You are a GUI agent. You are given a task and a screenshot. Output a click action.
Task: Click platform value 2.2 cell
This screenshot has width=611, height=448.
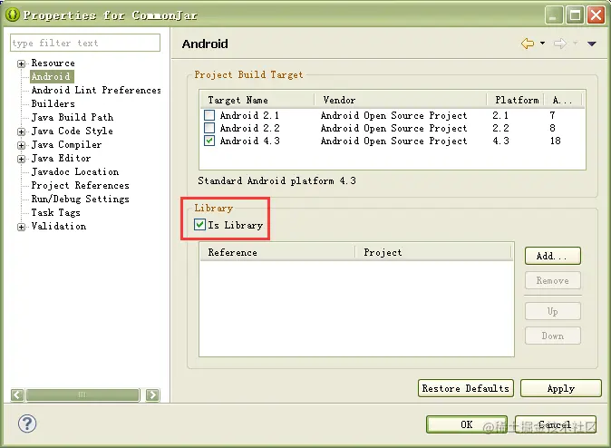coord(500,128)
